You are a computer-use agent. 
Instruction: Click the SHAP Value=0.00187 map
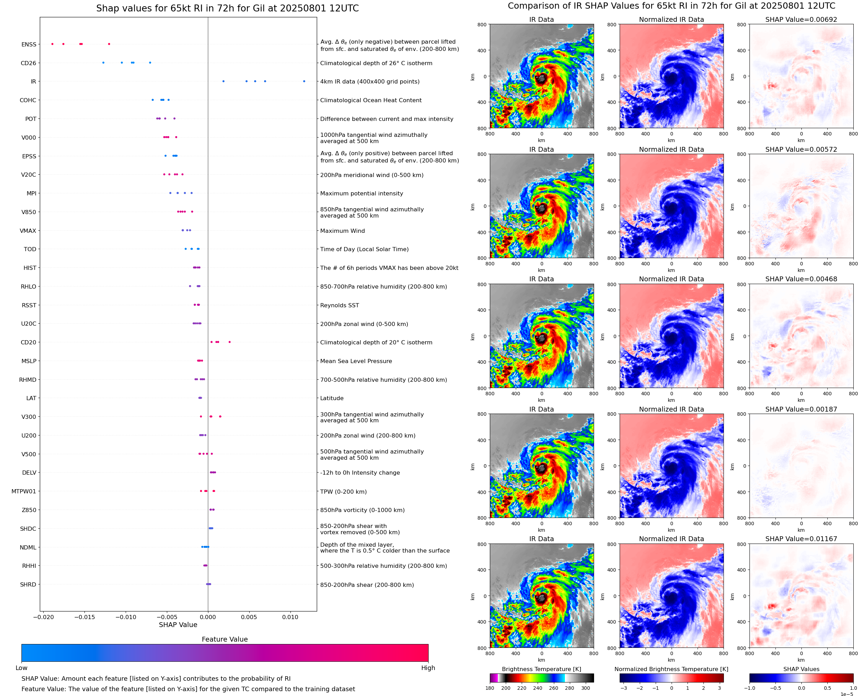point(801,466)
